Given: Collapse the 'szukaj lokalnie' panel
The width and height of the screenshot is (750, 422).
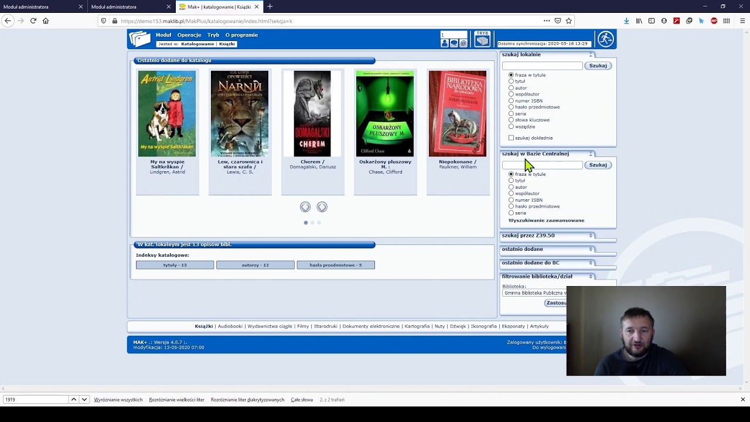Looking at the screenshot, I should tap(591, 55).
